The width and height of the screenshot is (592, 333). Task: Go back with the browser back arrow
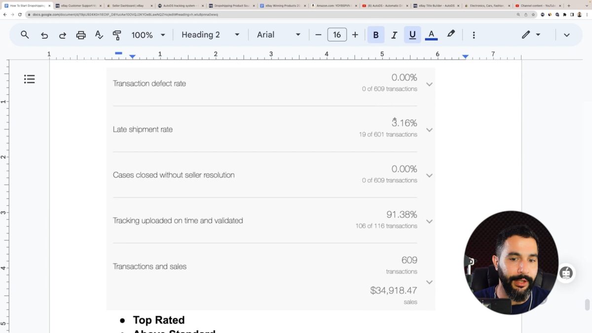(x=5, y=15)
